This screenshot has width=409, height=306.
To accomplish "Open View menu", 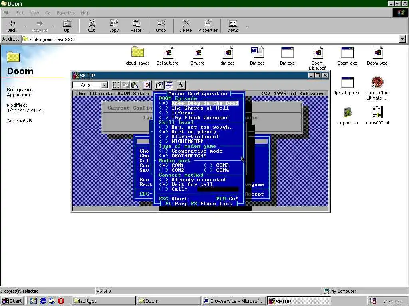I will [34, 13].
